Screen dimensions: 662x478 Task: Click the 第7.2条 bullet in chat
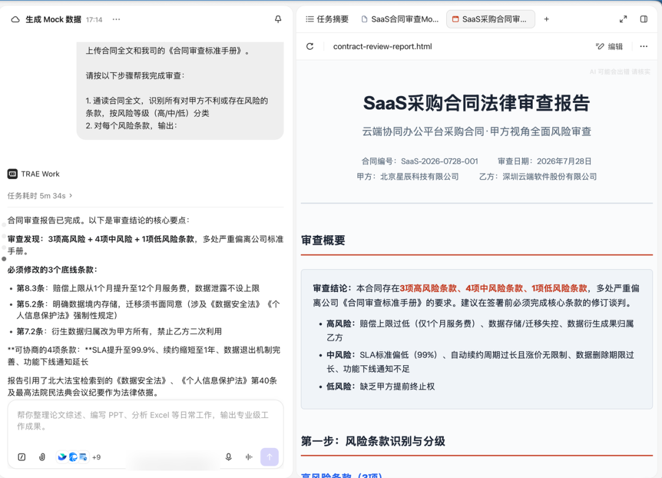tap(119, 332)
